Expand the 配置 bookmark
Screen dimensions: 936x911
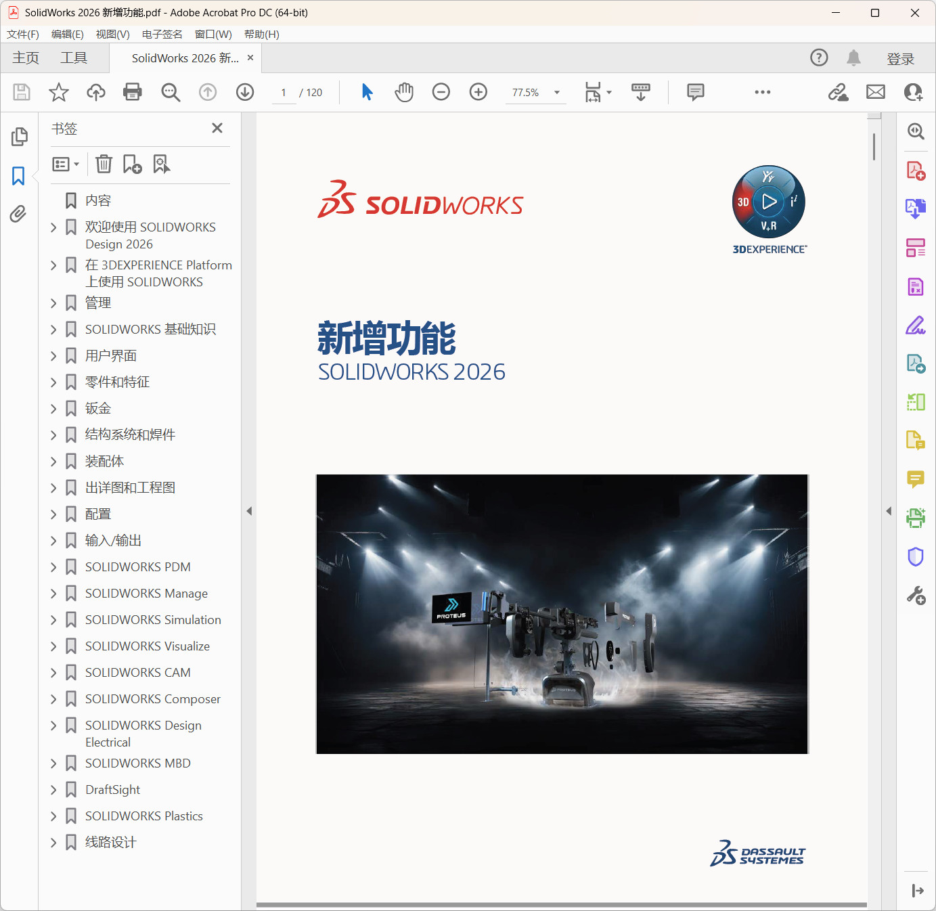pyautogui.click(x=53, y=514)
